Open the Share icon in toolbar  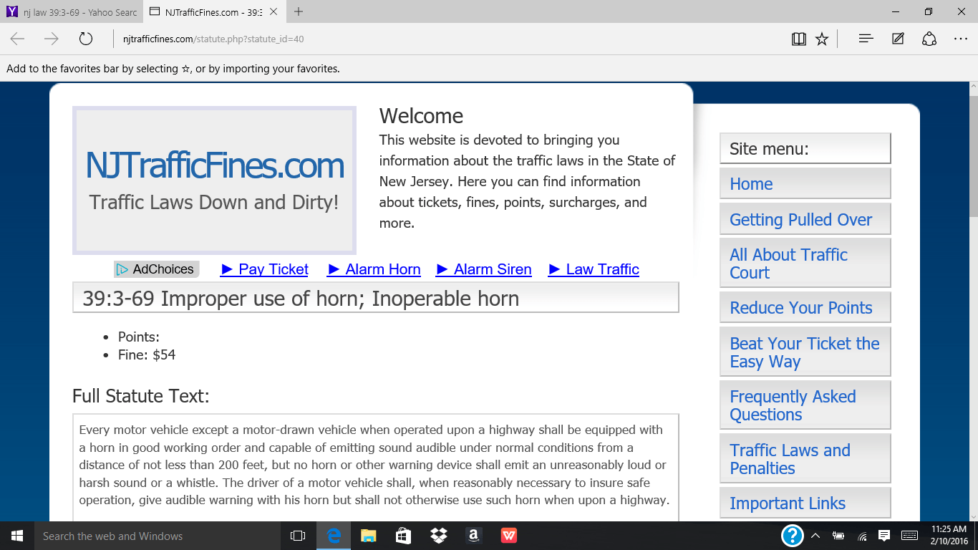tap(929, 39)
